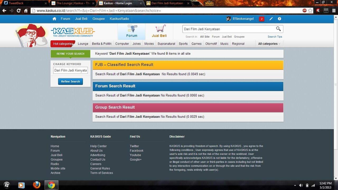Reload the page with the refresh icon
Screen dimensions: 338x190
pos(18,11)
